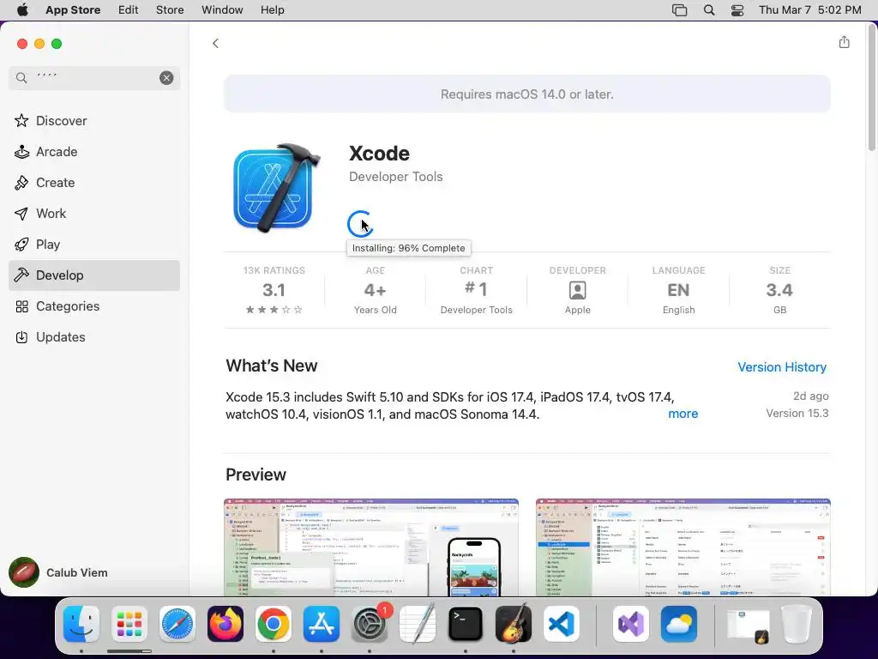Launch GarageBand from the Dock
The width and height of the screenshot is (878, 659).
pos(514,624)
